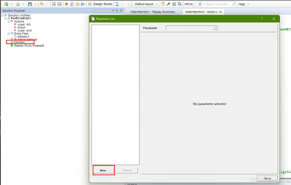This screenshot has width=291, height=185.
Task: Select globals.h in Solution Explorer
Action: pos(23,36)
